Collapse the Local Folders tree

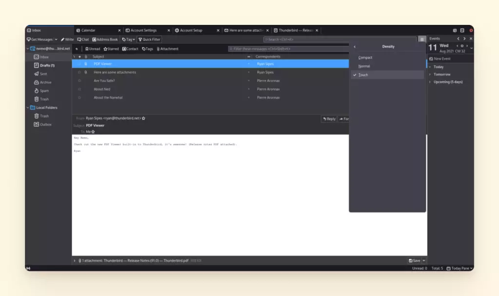tap(27, 108)
